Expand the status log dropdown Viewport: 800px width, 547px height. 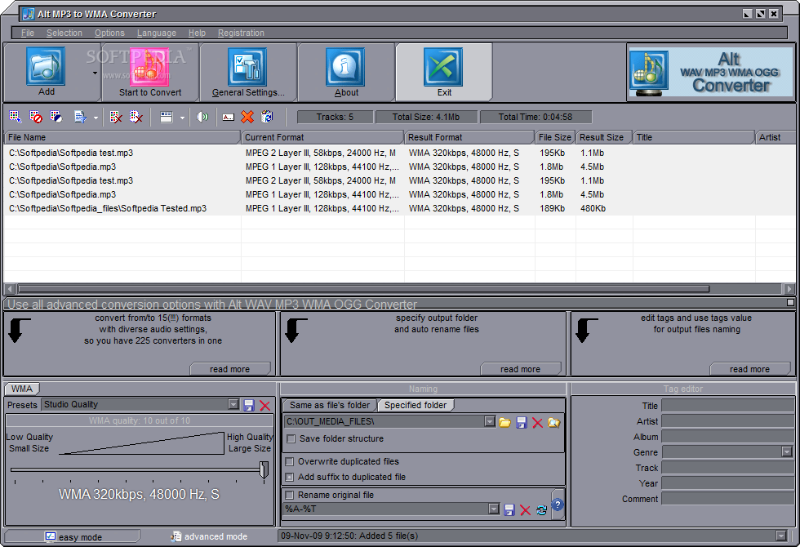click(x=780, y=536)
